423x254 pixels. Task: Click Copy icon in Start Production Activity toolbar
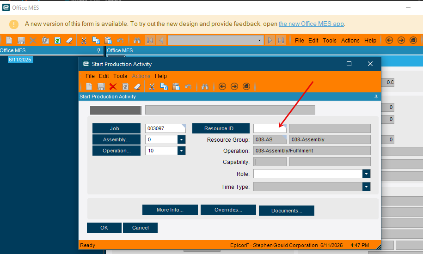tap(164, 86)
